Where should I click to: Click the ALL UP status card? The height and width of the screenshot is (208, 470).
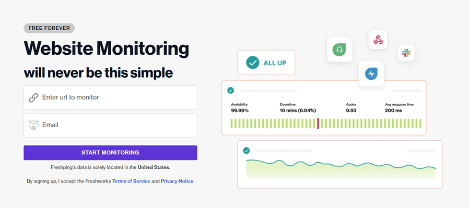(x=266, y=63)
